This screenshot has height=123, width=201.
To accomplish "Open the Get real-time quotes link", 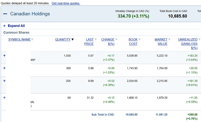I will point(66,3).
